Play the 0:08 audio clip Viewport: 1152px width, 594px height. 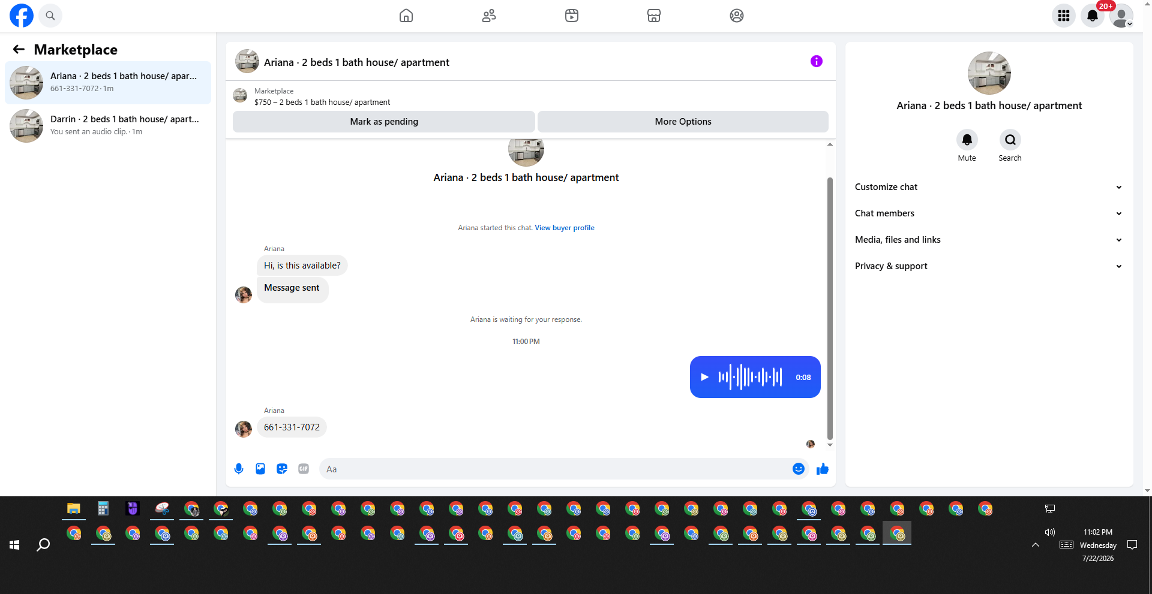[705, 377]
